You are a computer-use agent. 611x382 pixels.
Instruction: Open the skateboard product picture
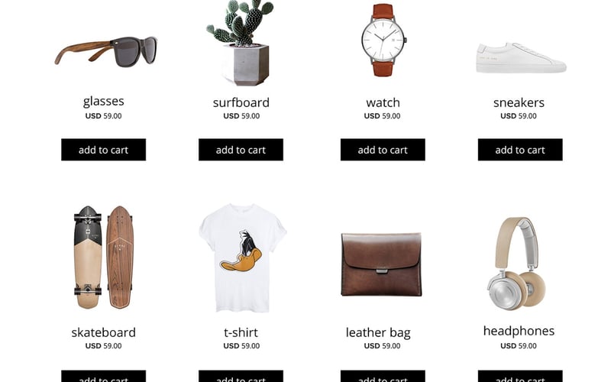tap(104, 257)
